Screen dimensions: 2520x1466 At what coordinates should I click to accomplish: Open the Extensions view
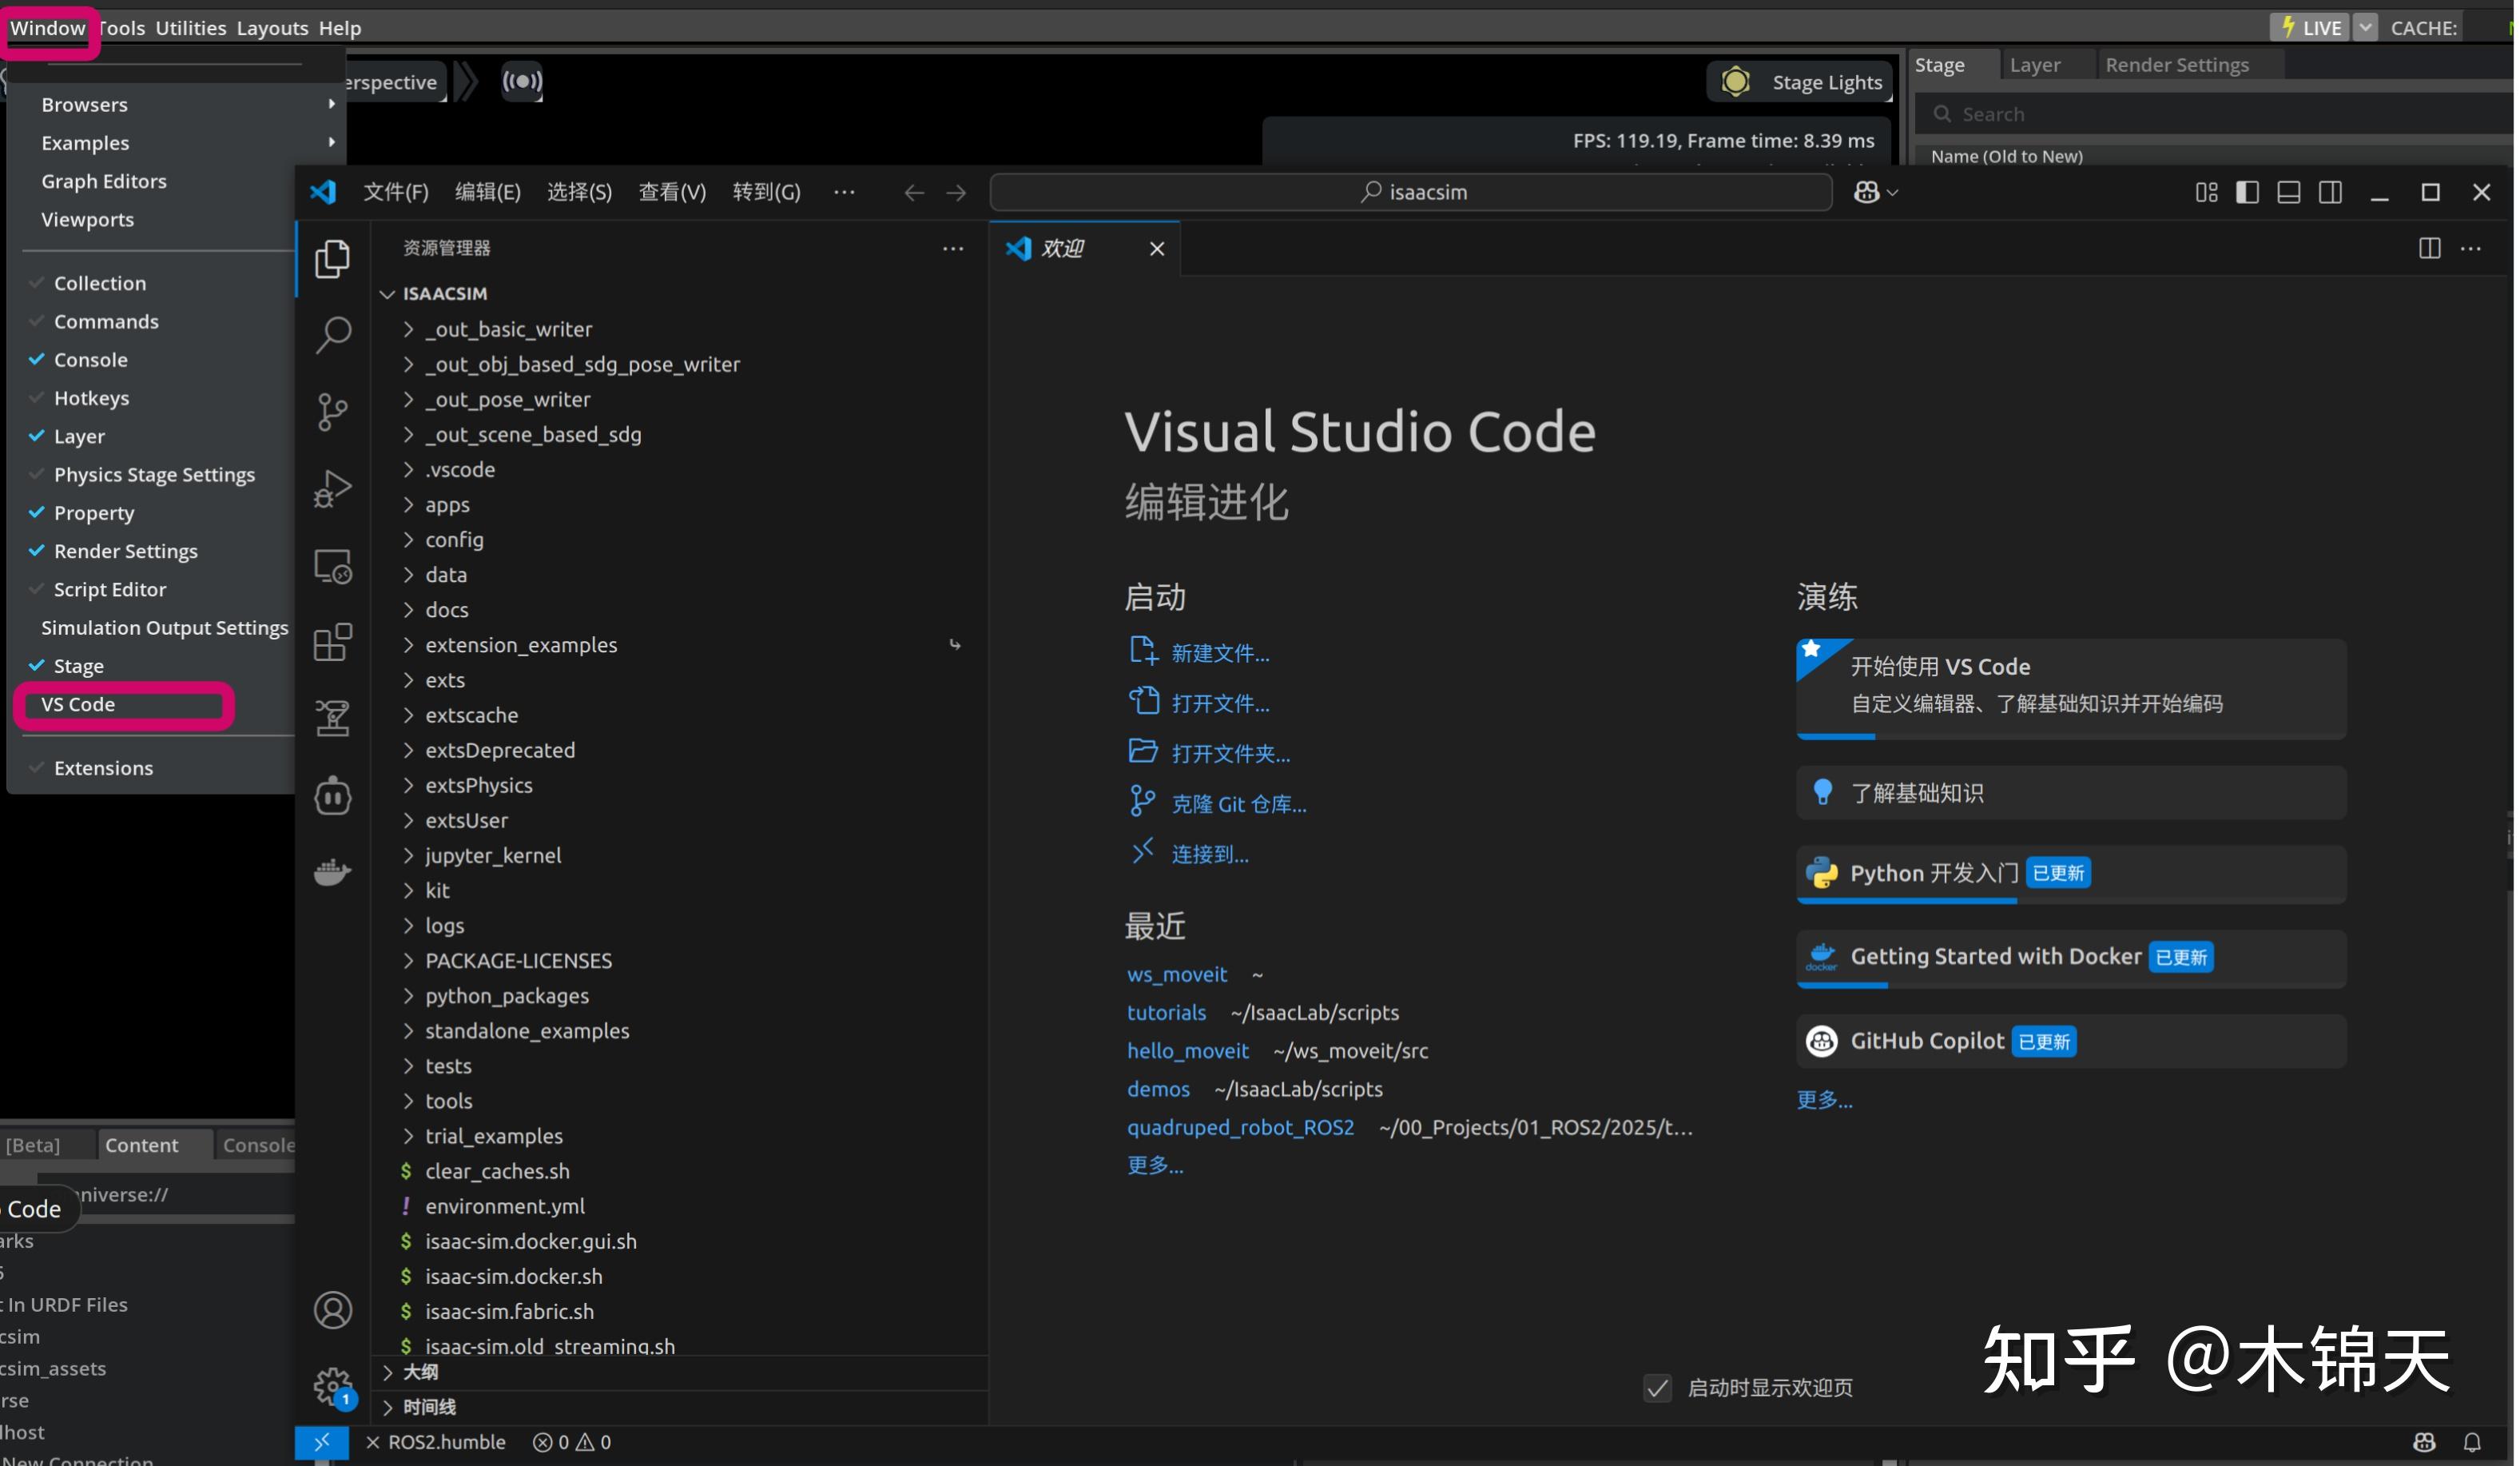(x=332, y=641)
